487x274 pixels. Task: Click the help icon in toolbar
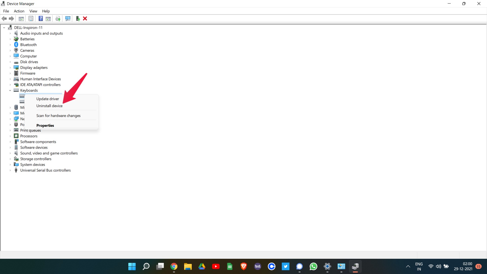40,19
